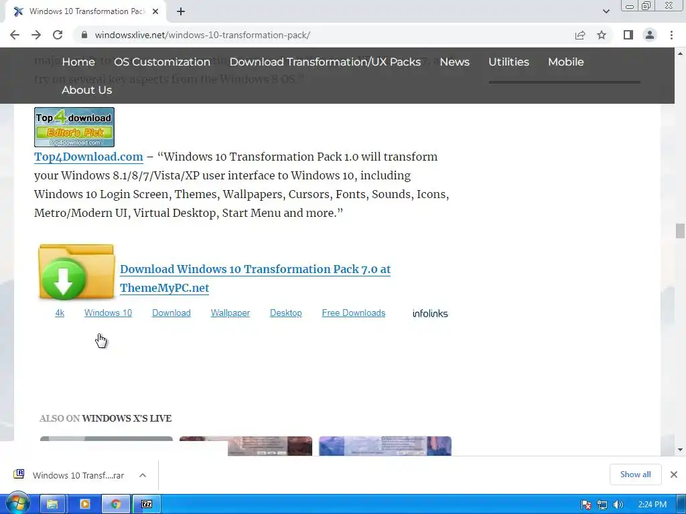
Task: Click the Windows 10 ad link
Action: [x=108, y=313]
